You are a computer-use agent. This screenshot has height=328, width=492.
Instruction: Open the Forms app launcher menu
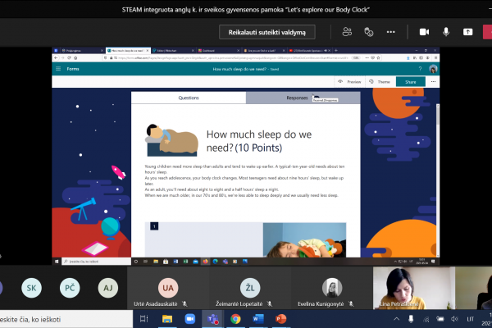tap(58, 69)
